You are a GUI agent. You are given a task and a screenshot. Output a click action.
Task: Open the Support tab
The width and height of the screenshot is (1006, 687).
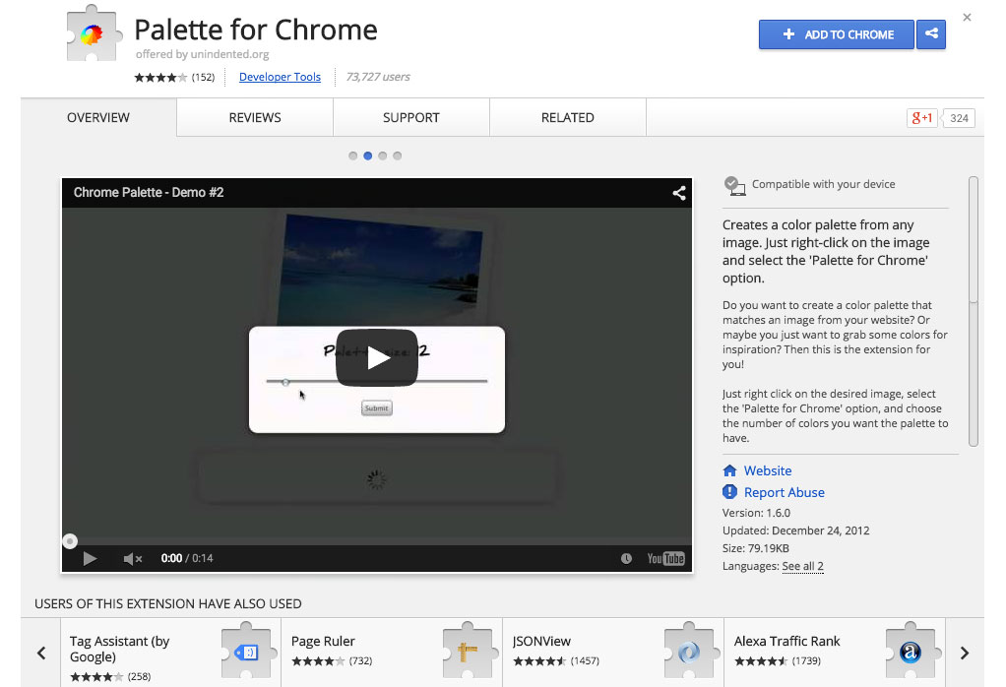tap(410, 117)
